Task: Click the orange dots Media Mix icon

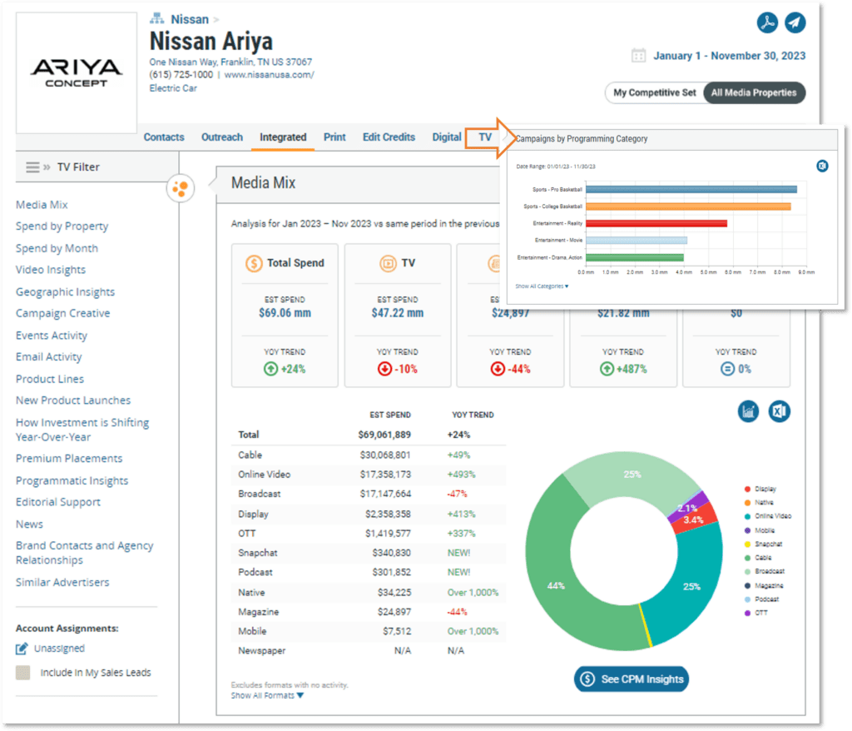Action: [181, 188]
